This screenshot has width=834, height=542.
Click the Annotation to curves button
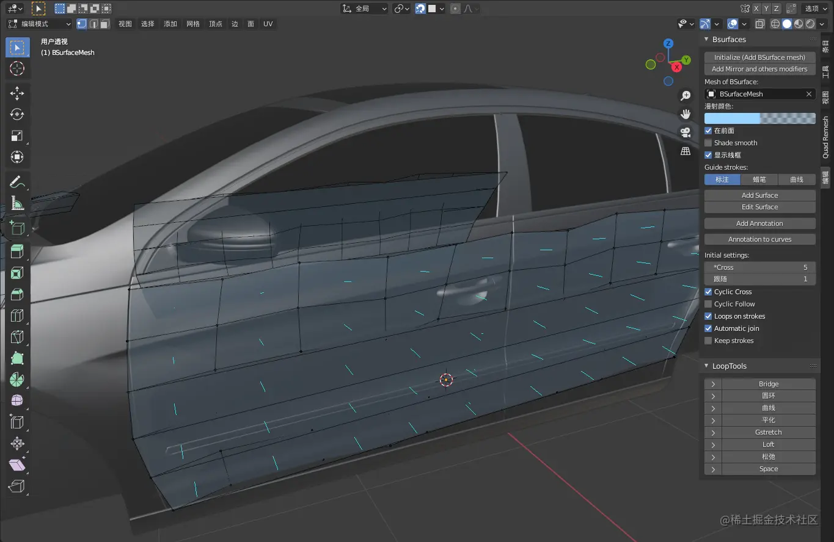[x=759, y=239]
